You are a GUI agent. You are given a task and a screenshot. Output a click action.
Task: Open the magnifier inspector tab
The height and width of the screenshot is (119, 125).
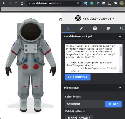point(122,28)
